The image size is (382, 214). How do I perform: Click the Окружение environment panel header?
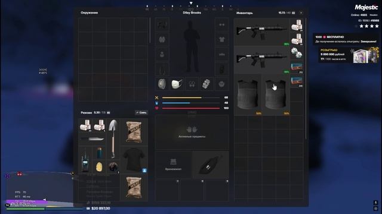[90, 12]
